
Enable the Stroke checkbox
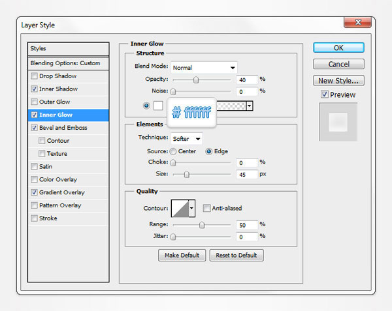34,218
